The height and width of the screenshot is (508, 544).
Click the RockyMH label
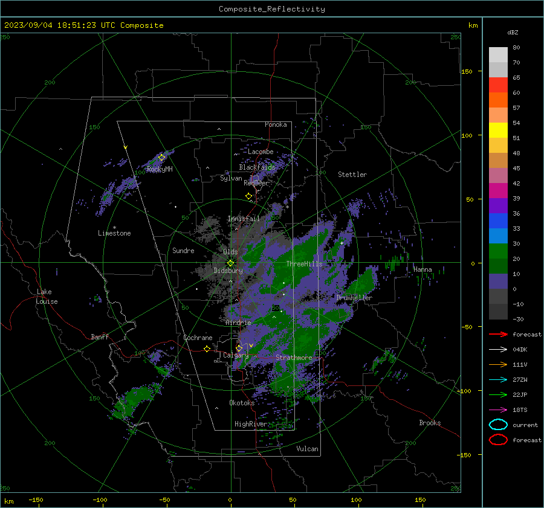[x=160, y=169]
